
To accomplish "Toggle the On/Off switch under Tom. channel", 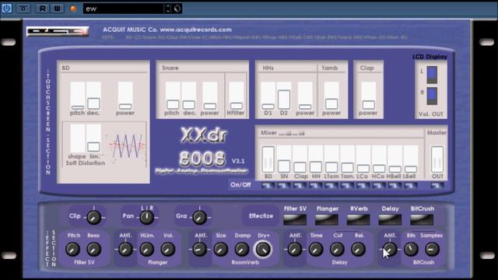I will point(348,185).
